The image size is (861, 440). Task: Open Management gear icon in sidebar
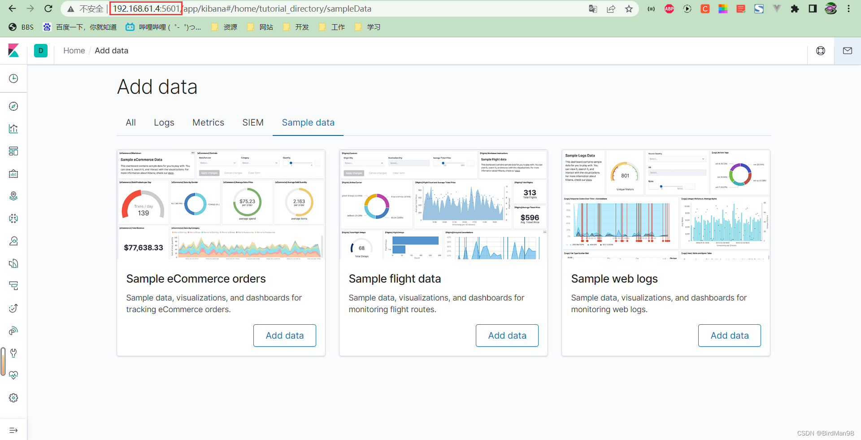coord(13,398)
